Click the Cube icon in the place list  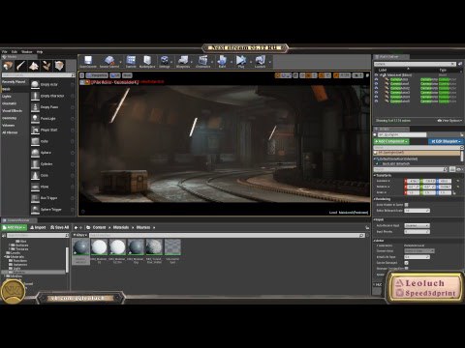point(35,141)
